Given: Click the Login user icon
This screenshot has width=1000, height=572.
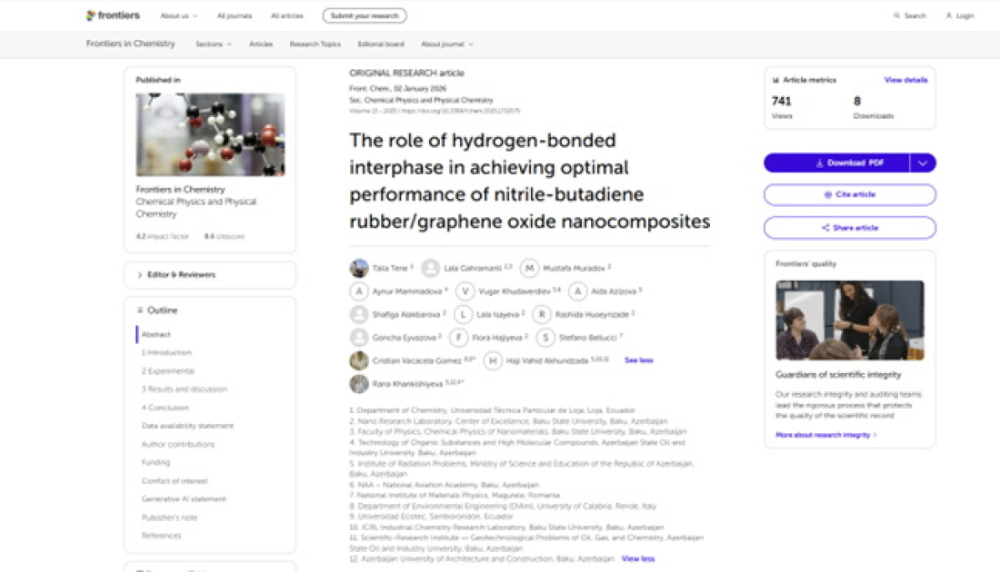Looking at the screenshot, I should tap(949, 15).
